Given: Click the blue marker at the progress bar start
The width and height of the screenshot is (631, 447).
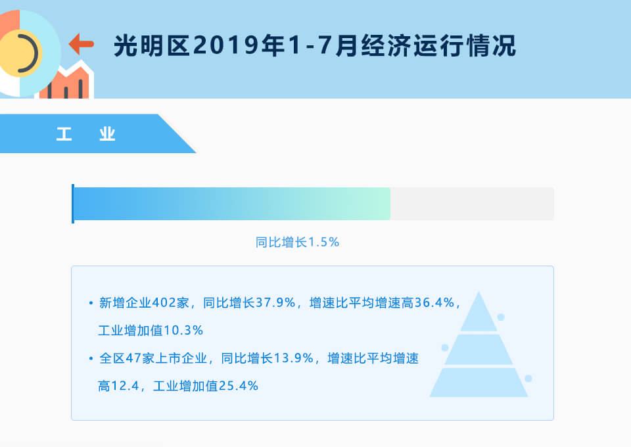Looking at the screenshot, I should (73, 204).
